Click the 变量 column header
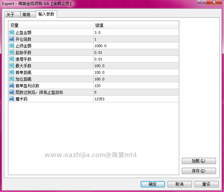Image resolution: width=224 pixels, height=192 pixels. (51, 25)
